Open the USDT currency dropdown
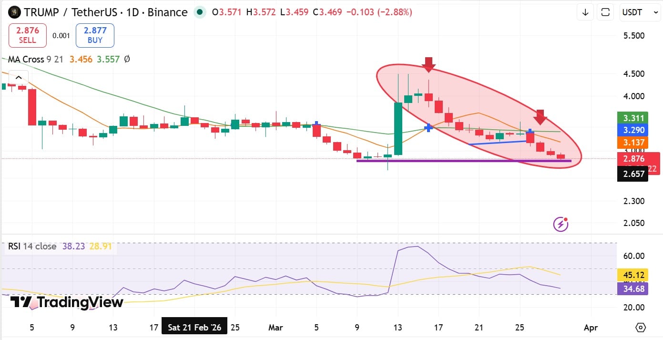 [x=639, y=12]
